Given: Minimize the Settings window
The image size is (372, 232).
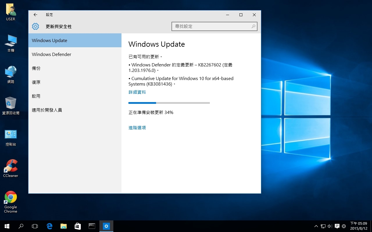Looking at the screenshot, I should coord(228,15).
